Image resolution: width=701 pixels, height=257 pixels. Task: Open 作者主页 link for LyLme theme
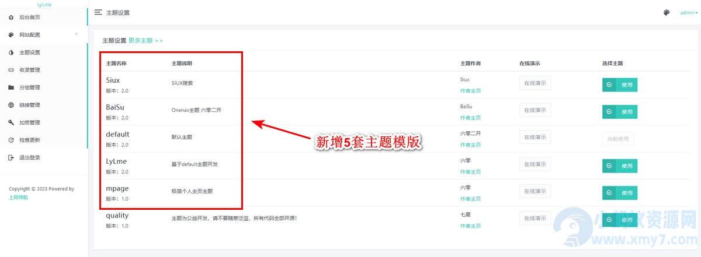coord(470,172)
